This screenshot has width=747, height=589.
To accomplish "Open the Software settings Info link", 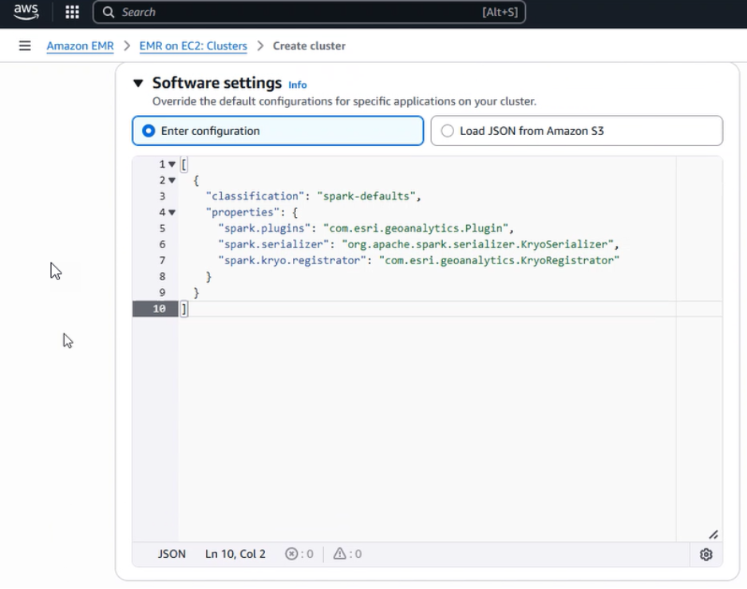I will (297, 85).
